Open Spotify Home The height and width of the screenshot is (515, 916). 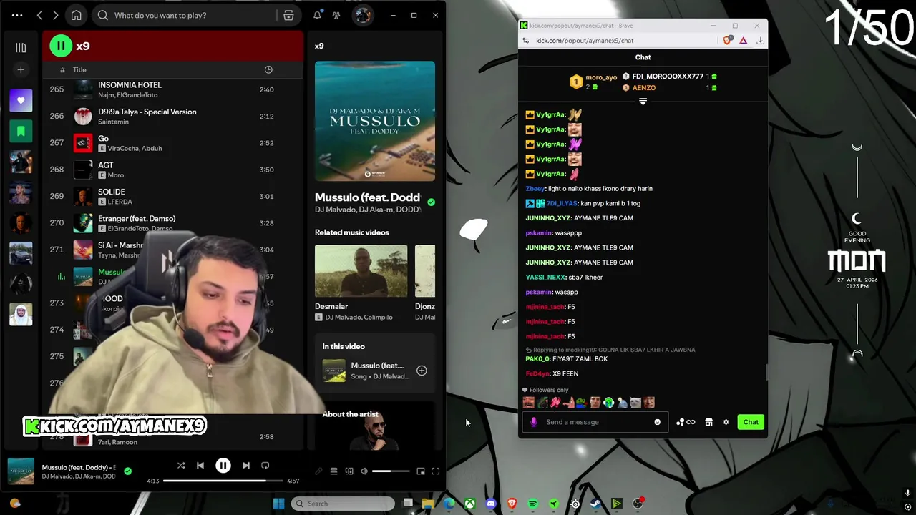click(77, 15)
